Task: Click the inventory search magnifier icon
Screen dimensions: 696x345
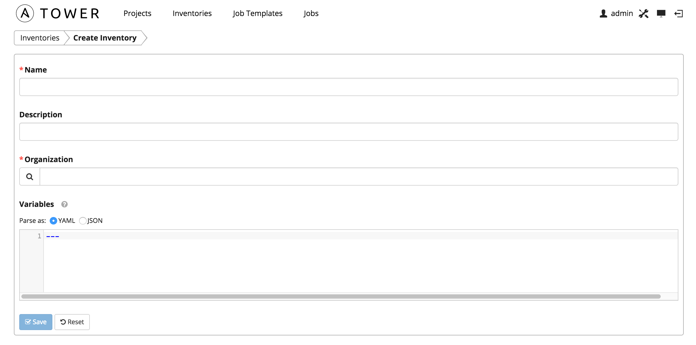Action: click(x=30, y=176)
